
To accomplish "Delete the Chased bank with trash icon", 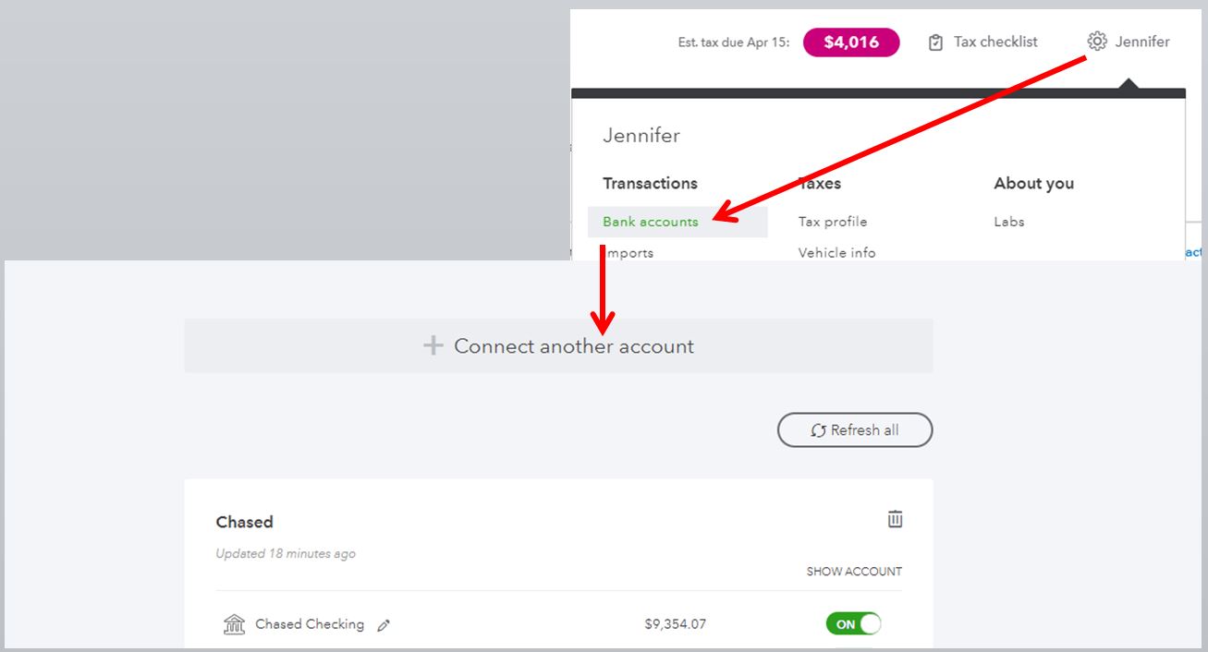I will coord(895,519).
